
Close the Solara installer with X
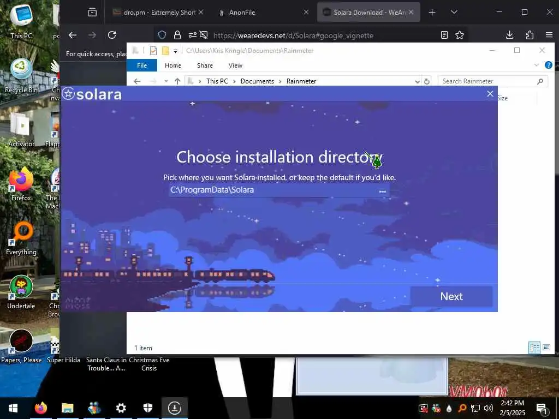point(490,93)
